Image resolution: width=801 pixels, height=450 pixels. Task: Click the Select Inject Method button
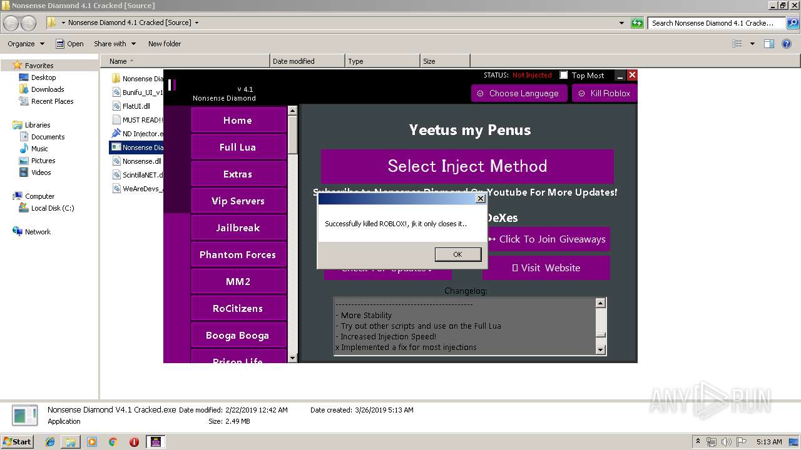(467, 166)
